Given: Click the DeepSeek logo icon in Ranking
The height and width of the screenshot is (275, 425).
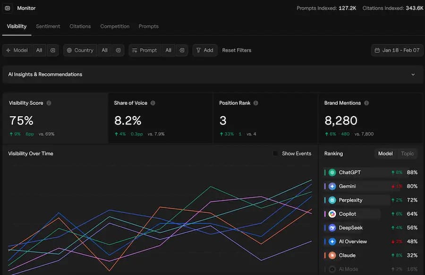Looking at the screenshot, I should tap(332, 228).
